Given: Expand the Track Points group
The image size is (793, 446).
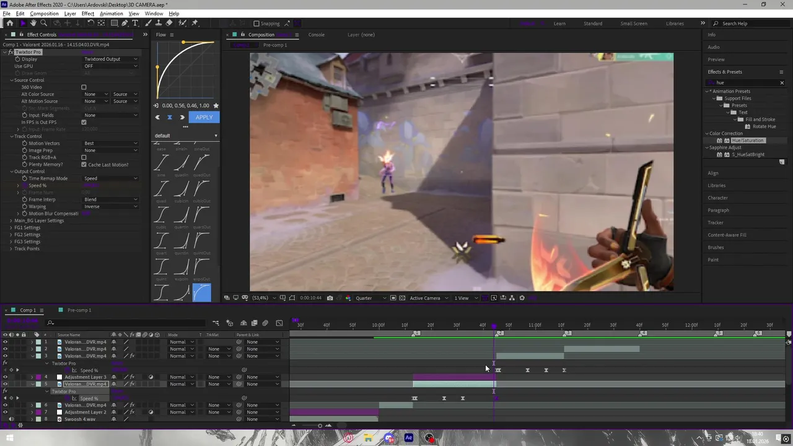Looking at the screenshot, I should [11, 248].
